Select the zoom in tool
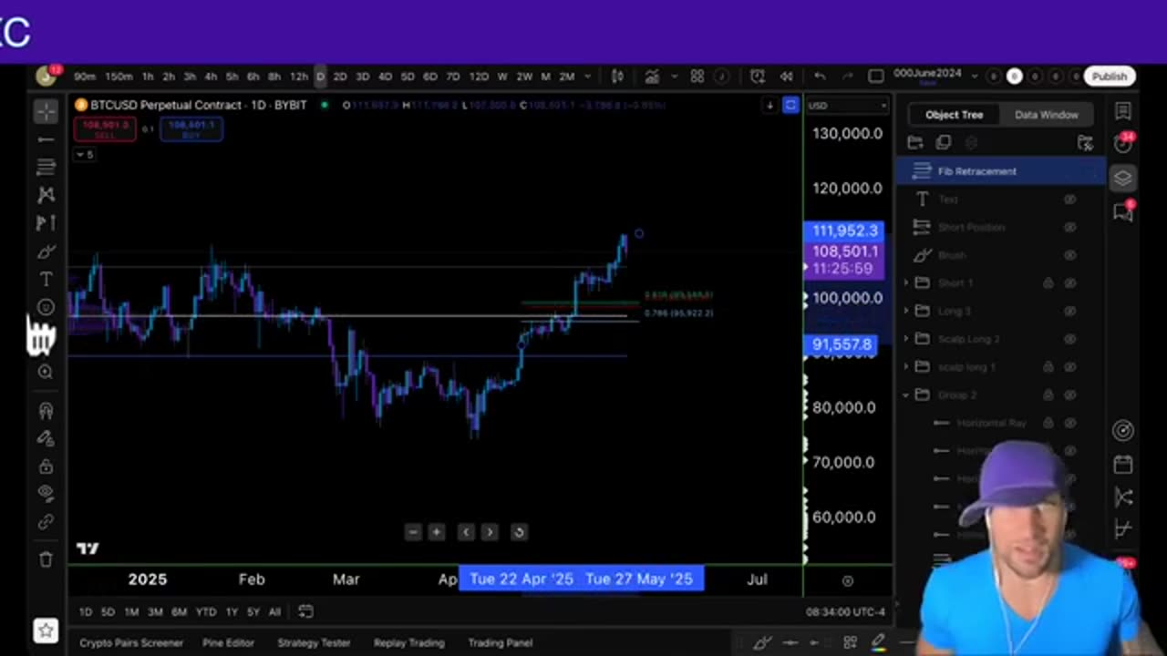This screenshot has width=1167, height=656. [x=46, y=372]
